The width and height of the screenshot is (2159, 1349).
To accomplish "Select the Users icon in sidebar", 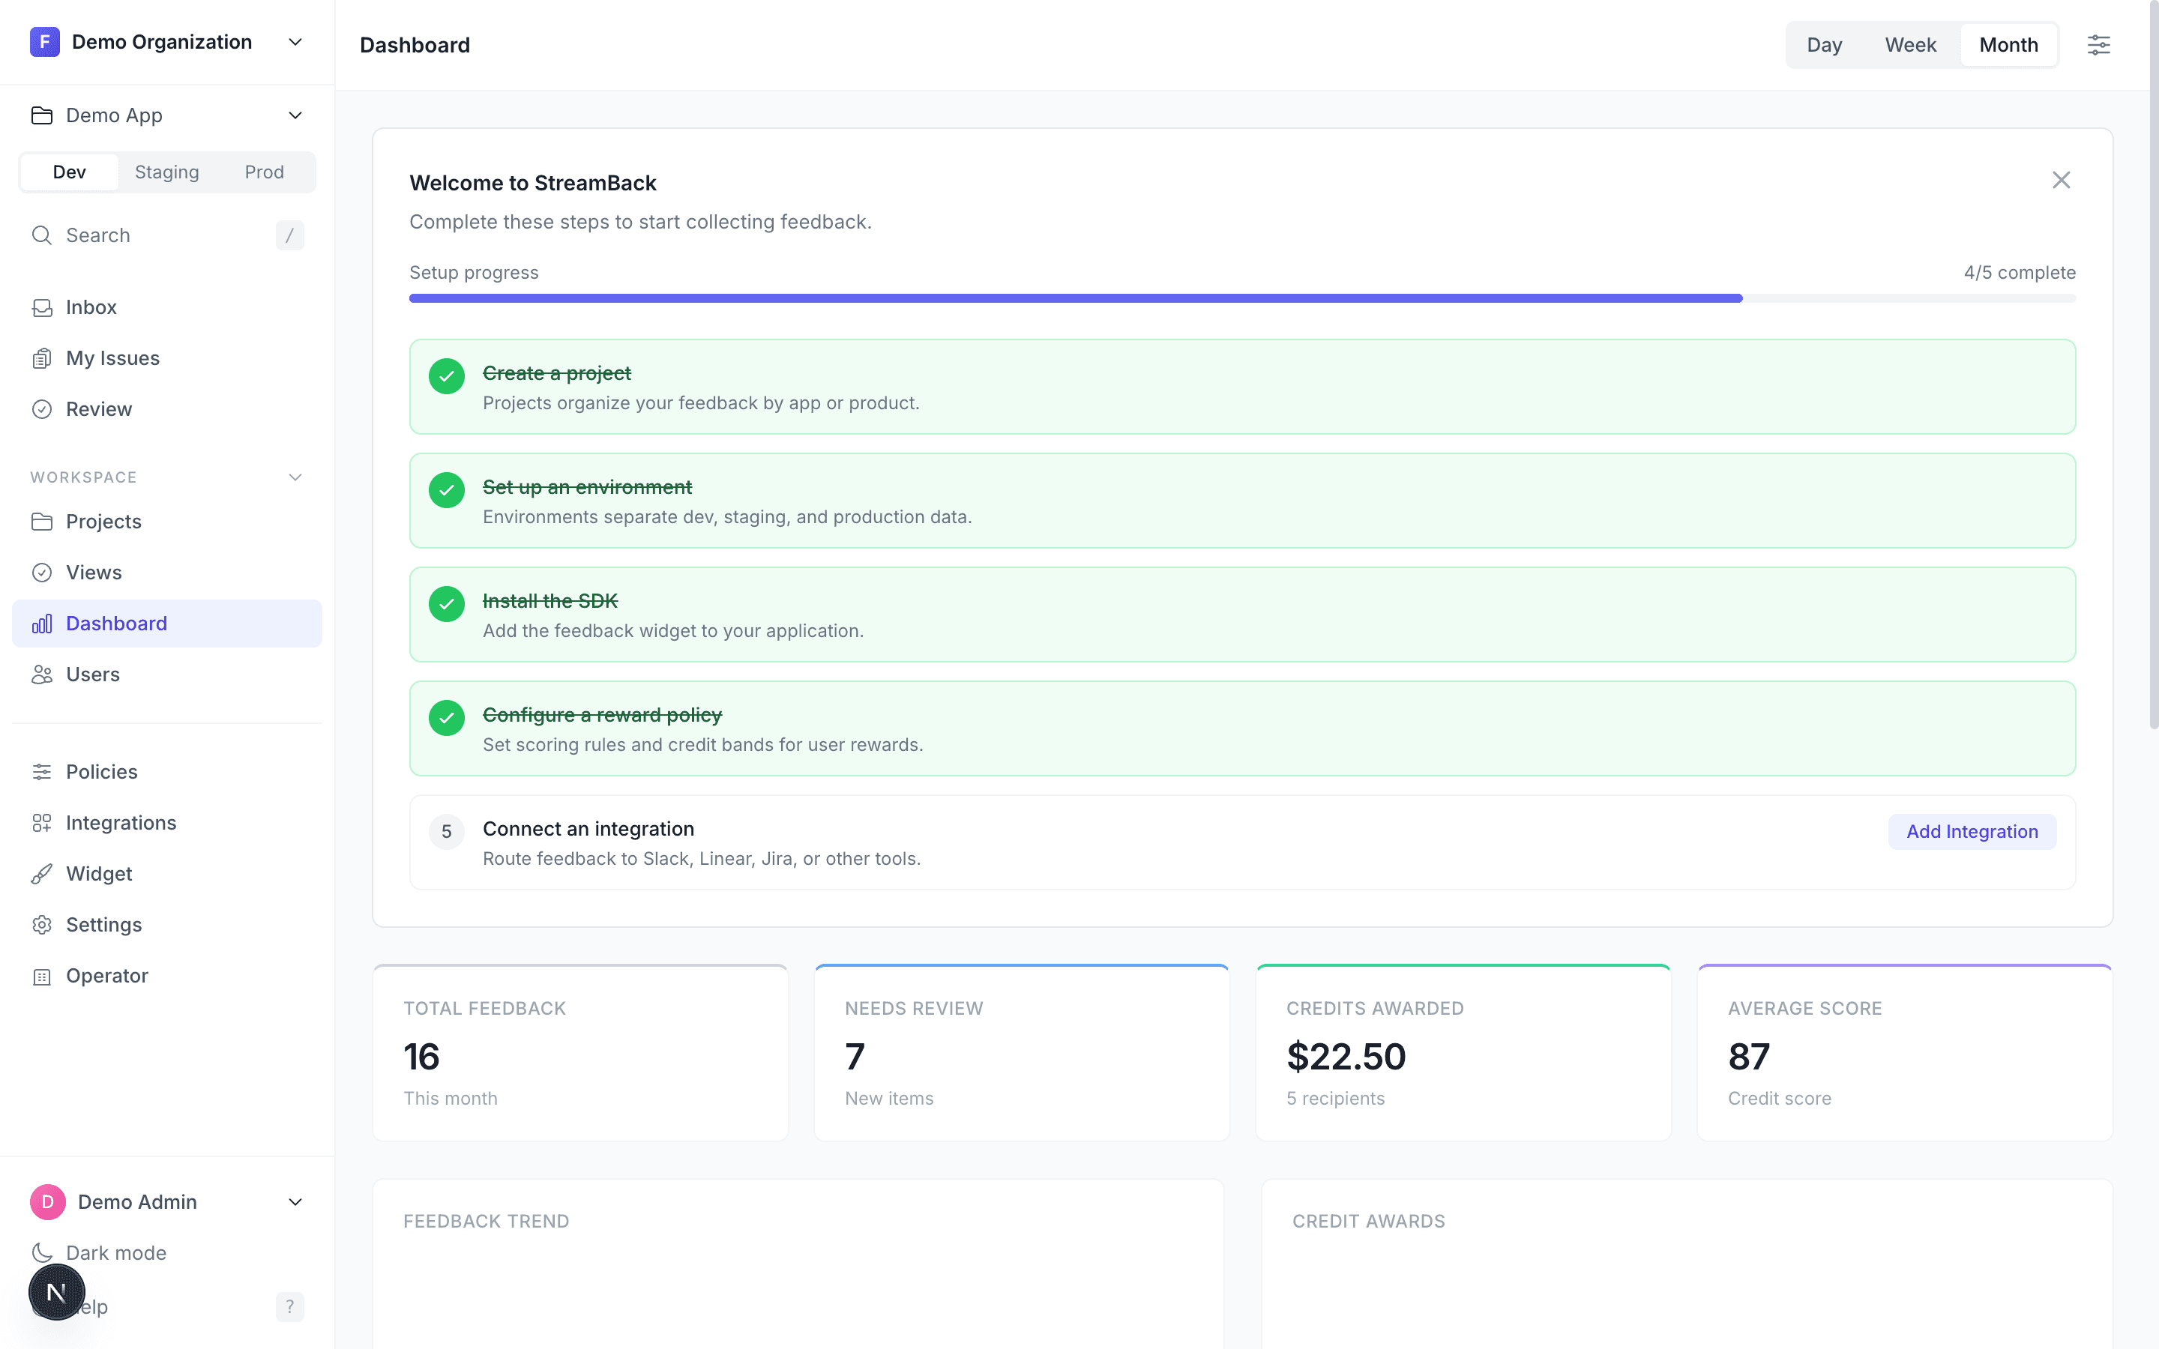I will click(43, 674).
